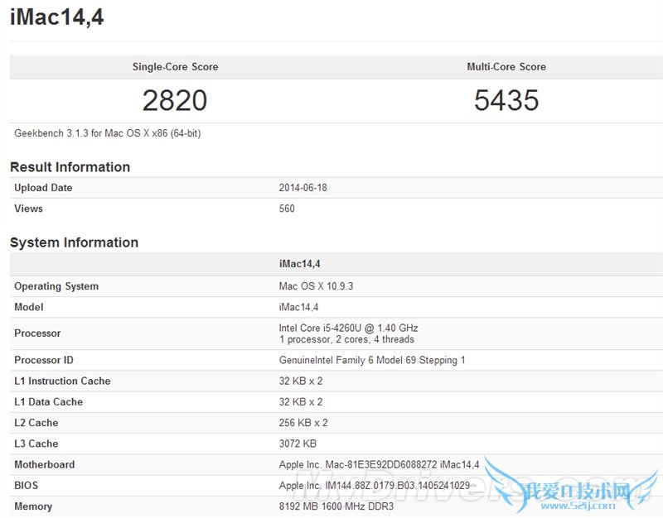Select the L1 Data Cache label
The image size is (663, 518).
tap(48, 402)
